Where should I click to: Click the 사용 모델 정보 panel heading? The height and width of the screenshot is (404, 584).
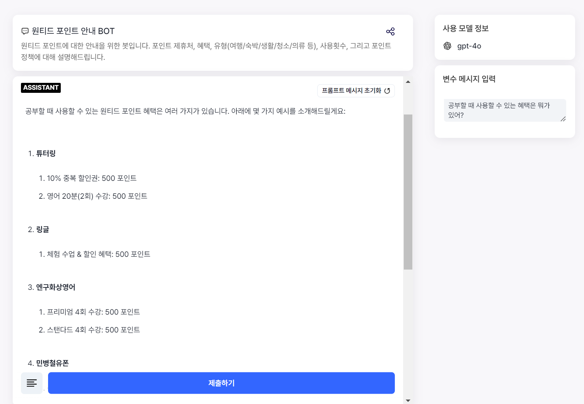tap(466, 28)
